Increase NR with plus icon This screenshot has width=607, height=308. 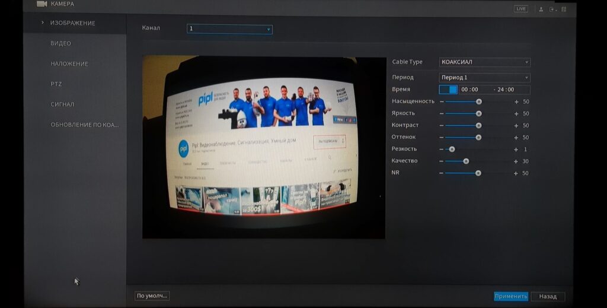pyautogui.click(x=516, y=173)
